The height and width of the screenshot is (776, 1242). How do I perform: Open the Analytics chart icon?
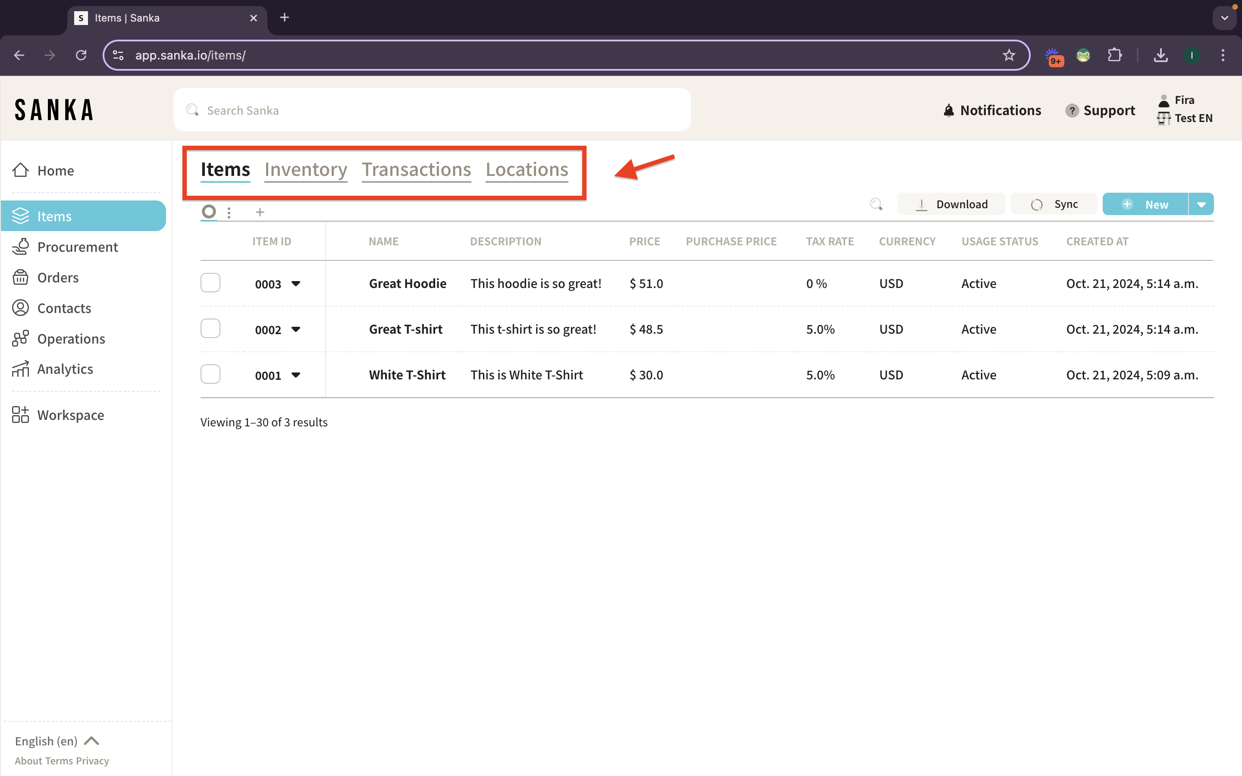[21, 369]
